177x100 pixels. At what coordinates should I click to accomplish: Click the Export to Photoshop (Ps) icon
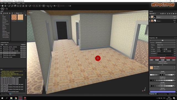(x=2, y=9)
